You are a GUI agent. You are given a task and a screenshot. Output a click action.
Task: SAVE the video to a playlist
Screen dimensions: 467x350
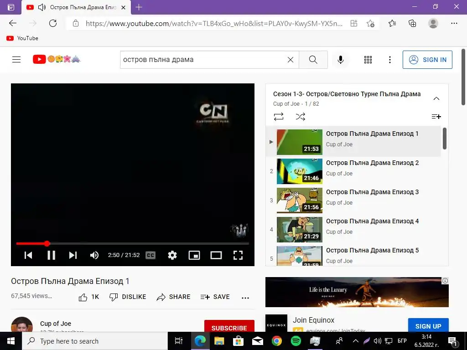pos(215,297)
